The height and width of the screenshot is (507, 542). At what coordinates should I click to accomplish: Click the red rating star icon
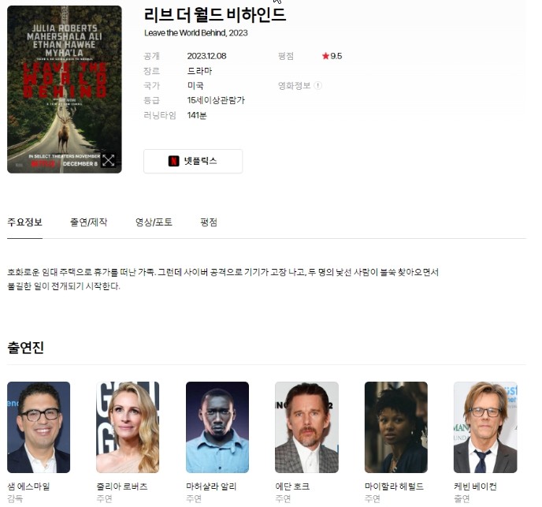[325, 56]
